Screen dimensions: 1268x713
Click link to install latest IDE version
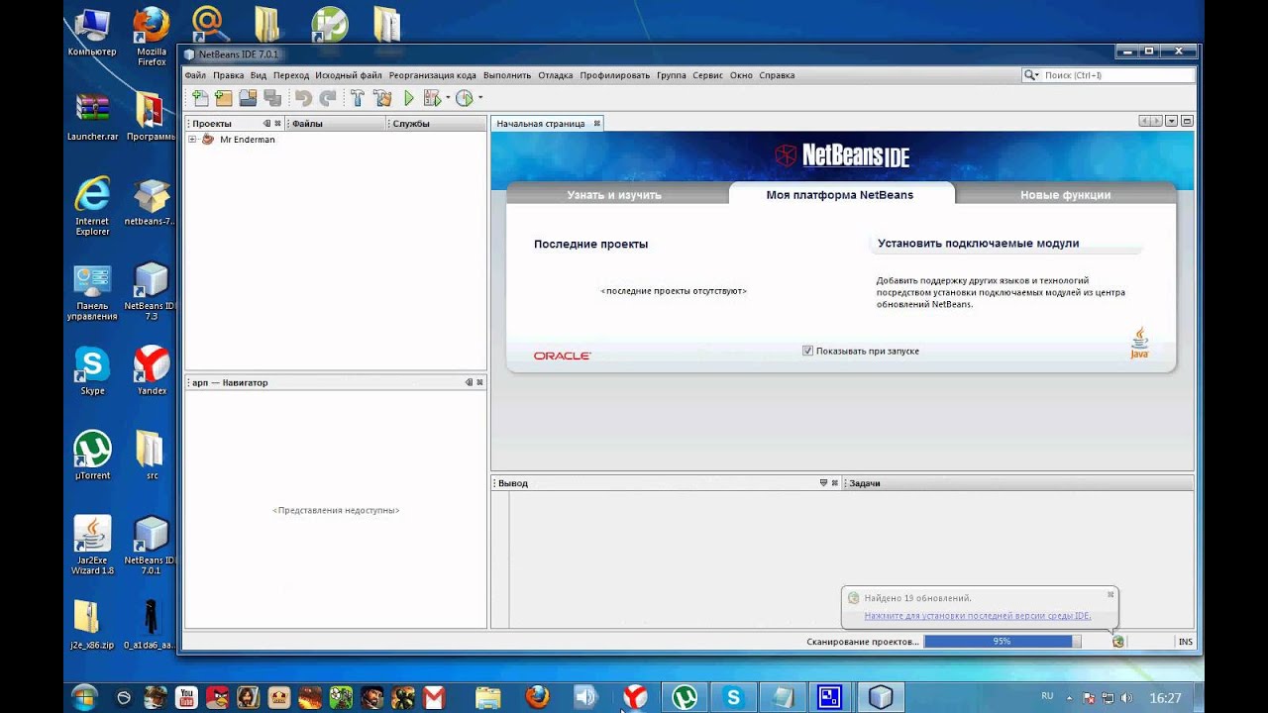978,616
